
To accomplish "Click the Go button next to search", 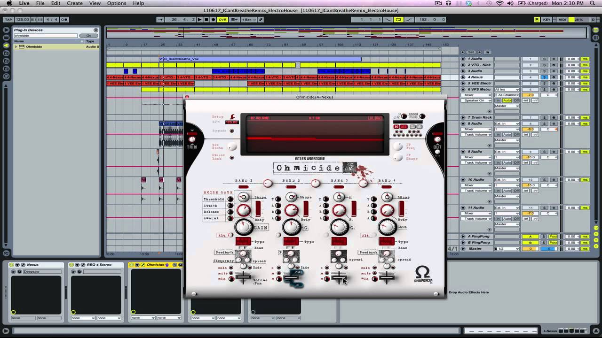I will (x=88, y=36).
